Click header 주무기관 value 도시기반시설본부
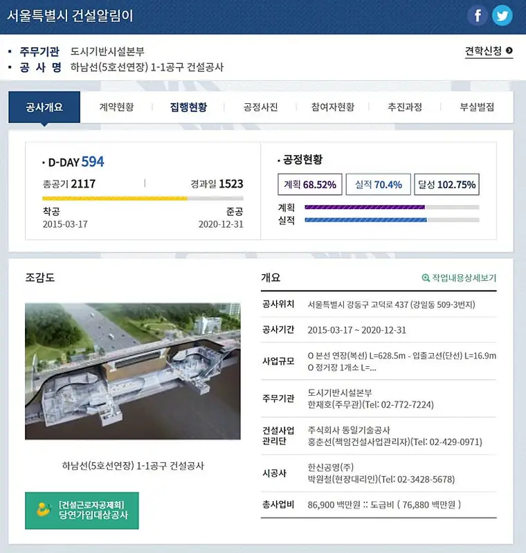This screenshot has width=526, height=553. [x=107, y=51]
